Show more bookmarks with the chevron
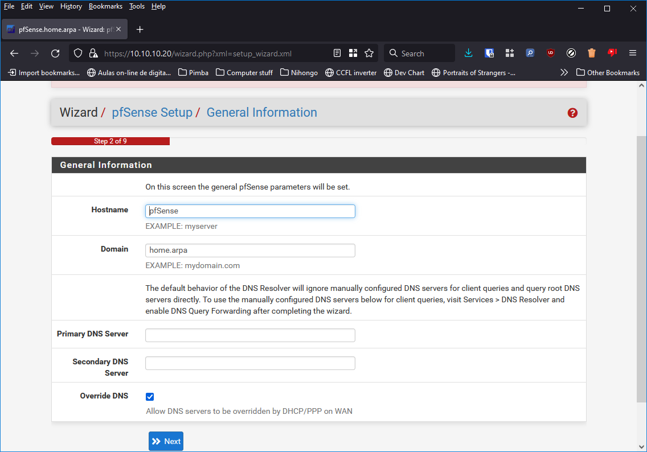The height and width of the screenshot is (452, 647). click(x=564, y=72)
